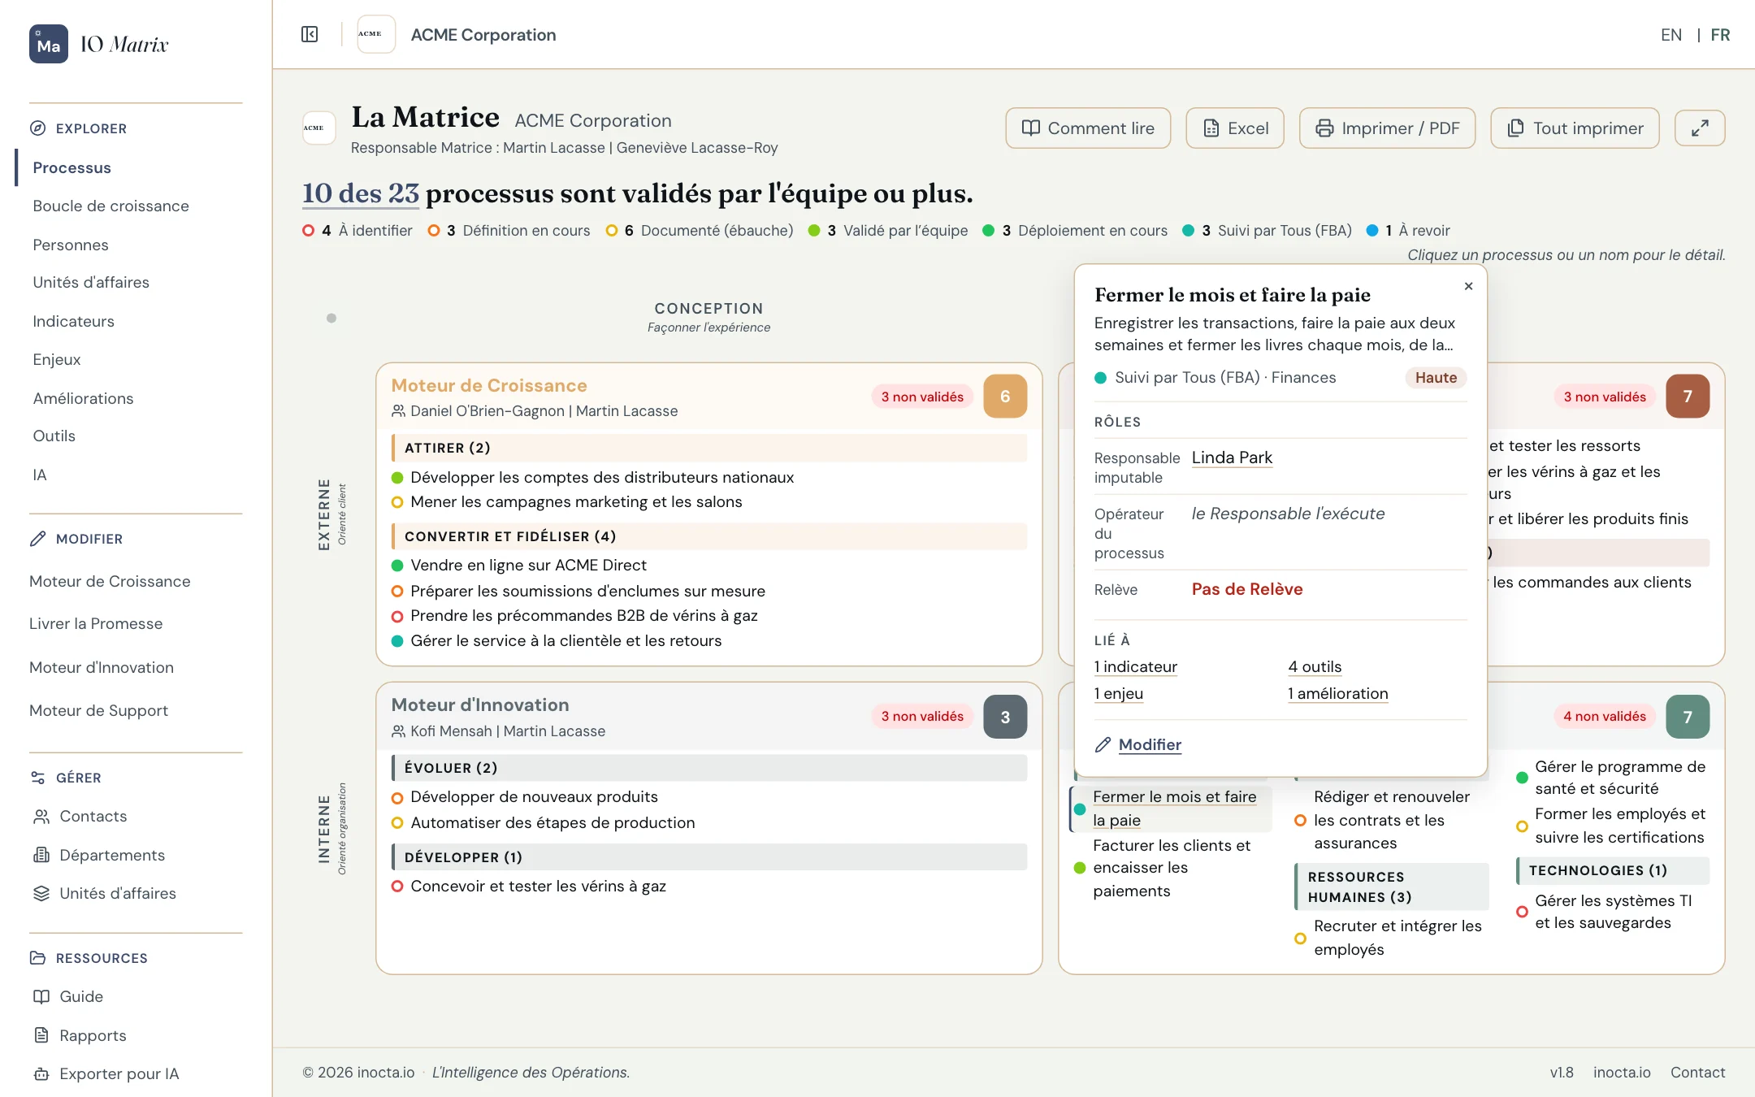Open 'Gérer les systèmes TI et les sauvegardes'
Screen dimensions: 1755x1097
[x=1613, y=912]
